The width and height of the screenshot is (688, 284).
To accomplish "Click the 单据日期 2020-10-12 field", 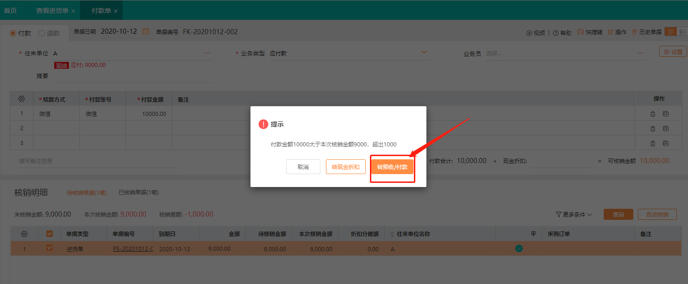I will [119, 31].
